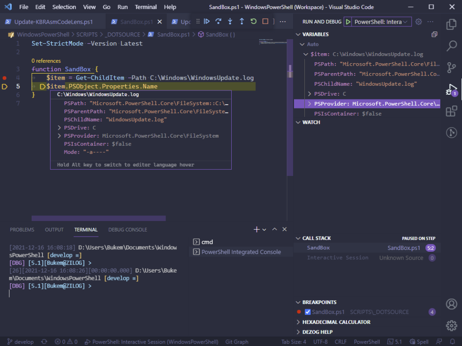Switch to the Update-KBRAsmCodeLens.ps1 tab
This screenshot has width=462, height=346.
53,22
